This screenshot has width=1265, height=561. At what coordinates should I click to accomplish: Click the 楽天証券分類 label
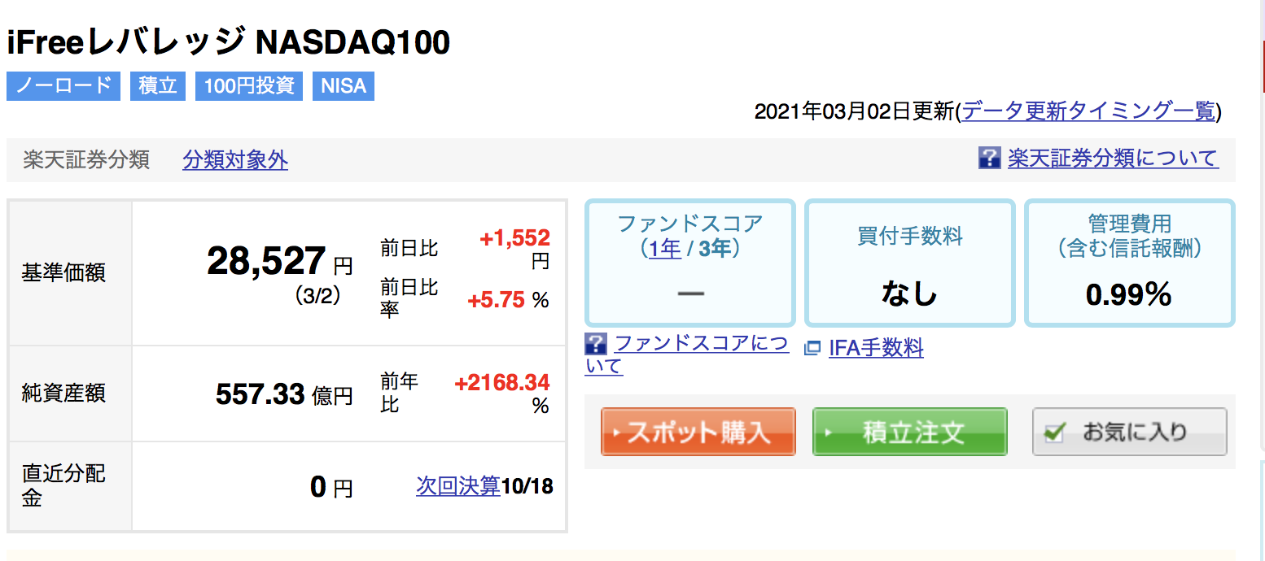86,159
